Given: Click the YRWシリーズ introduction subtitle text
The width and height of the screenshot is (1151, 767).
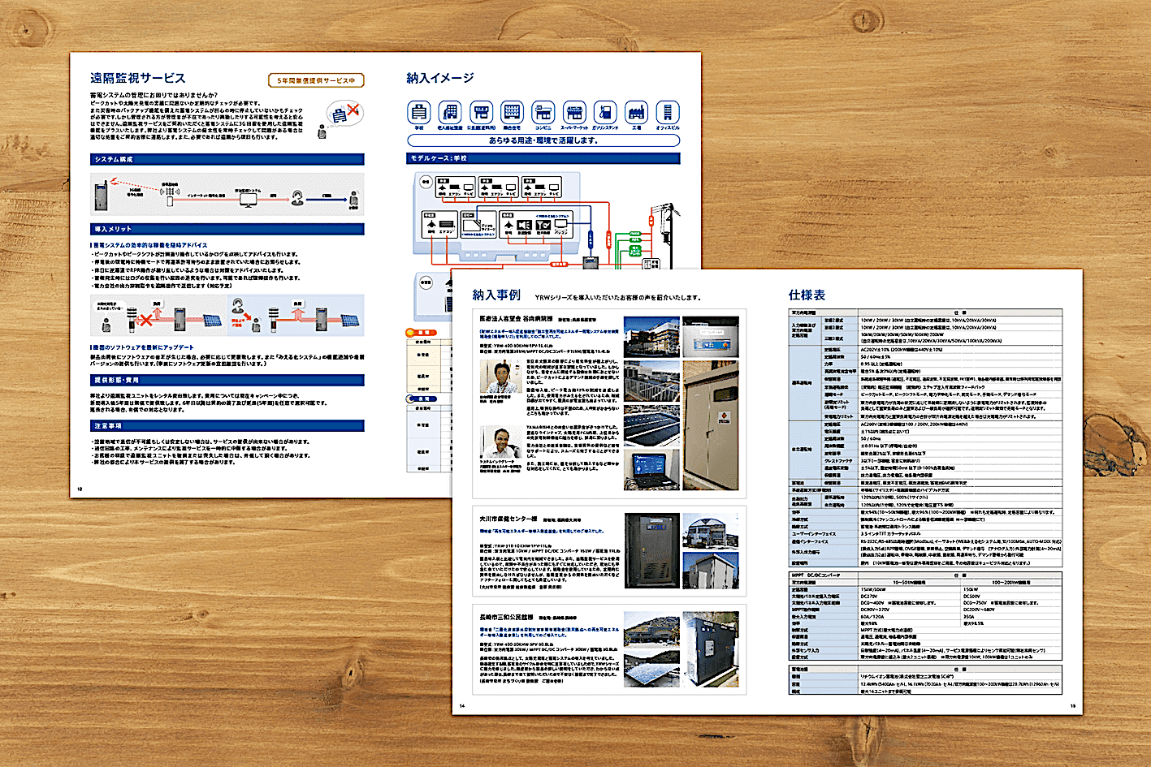Looking at the screenshot, I should tap(617, 298).
